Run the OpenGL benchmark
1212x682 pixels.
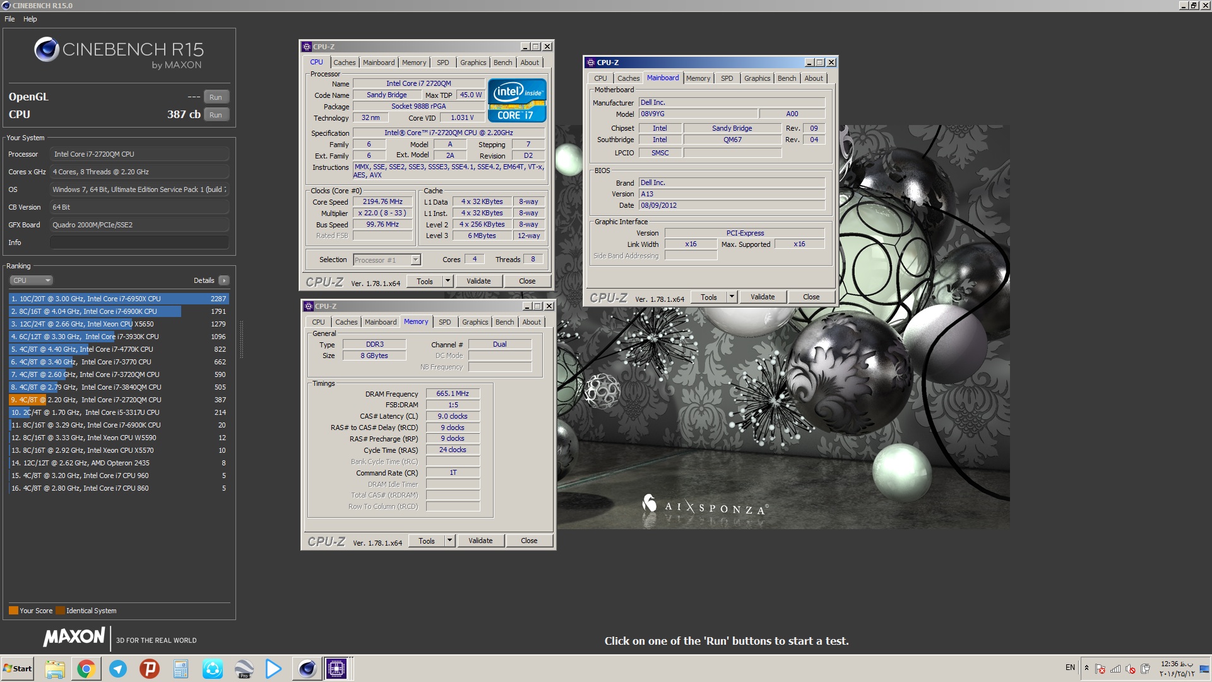(x=216, y=97)
